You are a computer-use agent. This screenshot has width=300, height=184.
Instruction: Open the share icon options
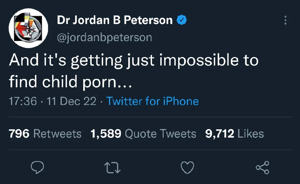[262, 168]
